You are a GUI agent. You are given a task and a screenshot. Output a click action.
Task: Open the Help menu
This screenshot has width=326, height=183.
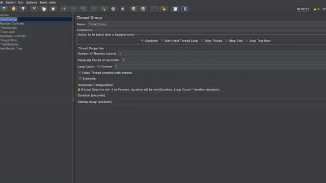(x=52, y=3)
